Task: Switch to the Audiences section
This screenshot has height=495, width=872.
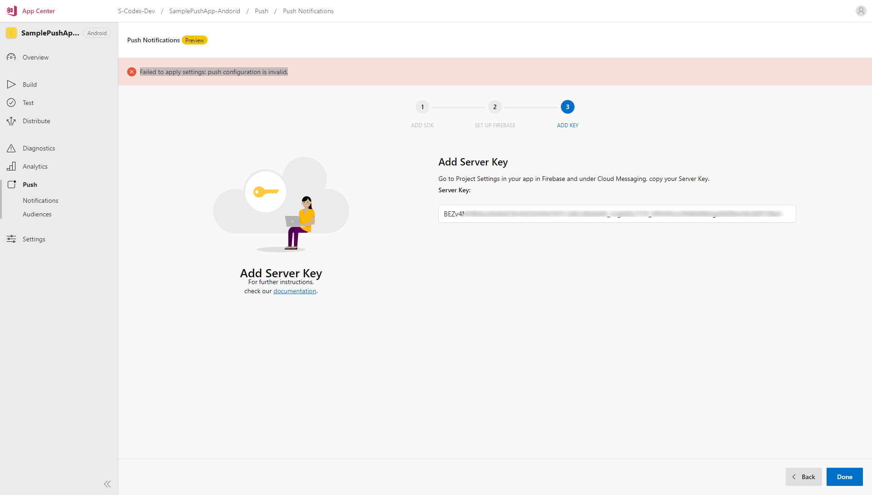Action: pyautogui.click(x=37, y=214)
